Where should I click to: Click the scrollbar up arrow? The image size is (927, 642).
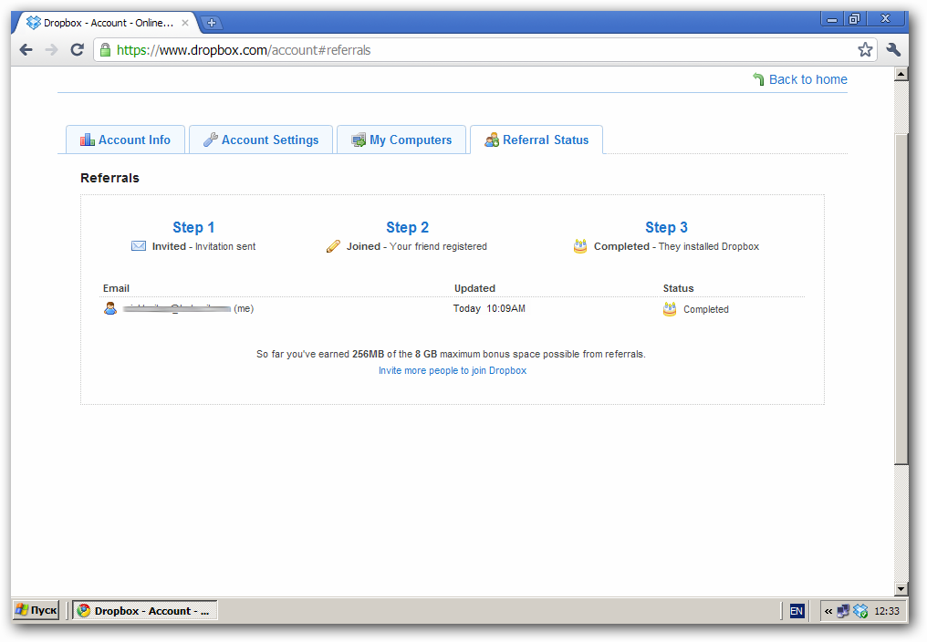[x=901, y=74]
